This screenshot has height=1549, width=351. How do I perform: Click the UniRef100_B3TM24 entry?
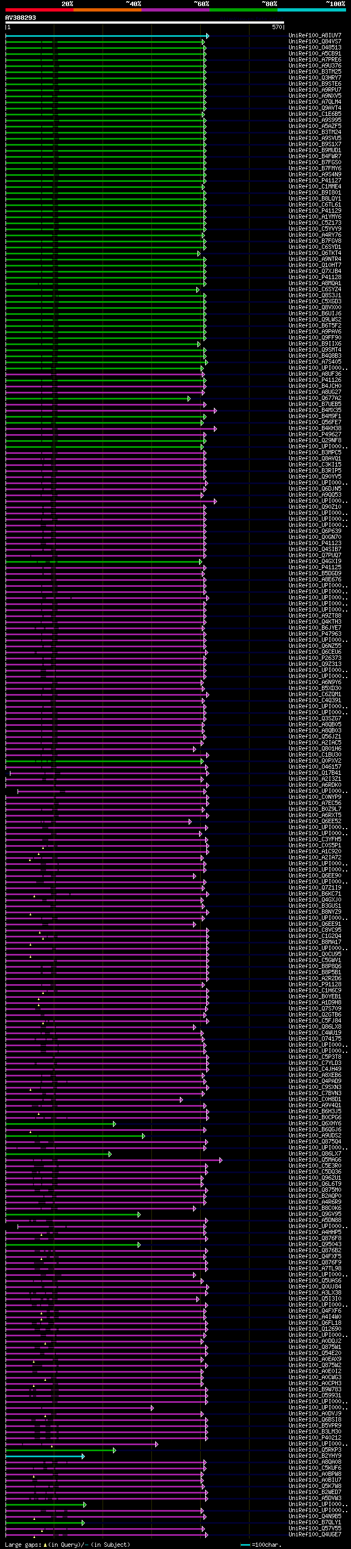pos(315,132)
